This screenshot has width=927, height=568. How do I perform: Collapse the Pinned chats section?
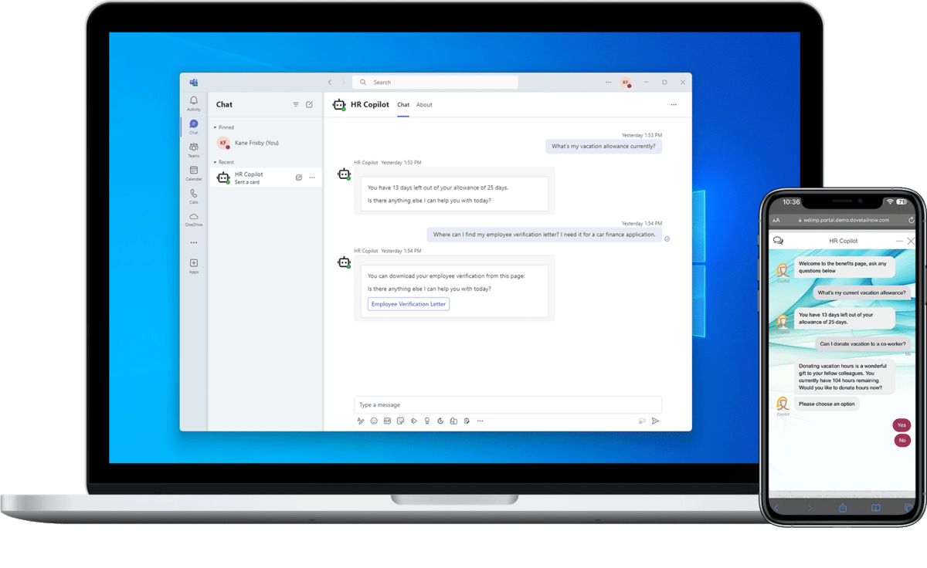pos(216,127)
